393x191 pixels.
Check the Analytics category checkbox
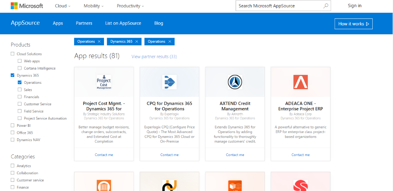[13, 166]
